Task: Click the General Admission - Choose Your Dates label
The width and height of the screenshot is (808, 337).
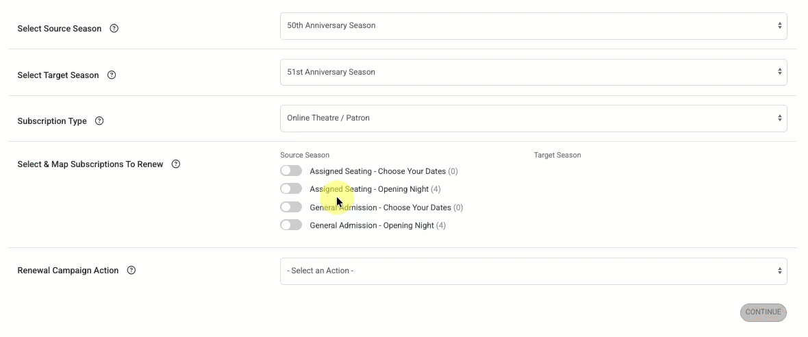Action: 380,208
